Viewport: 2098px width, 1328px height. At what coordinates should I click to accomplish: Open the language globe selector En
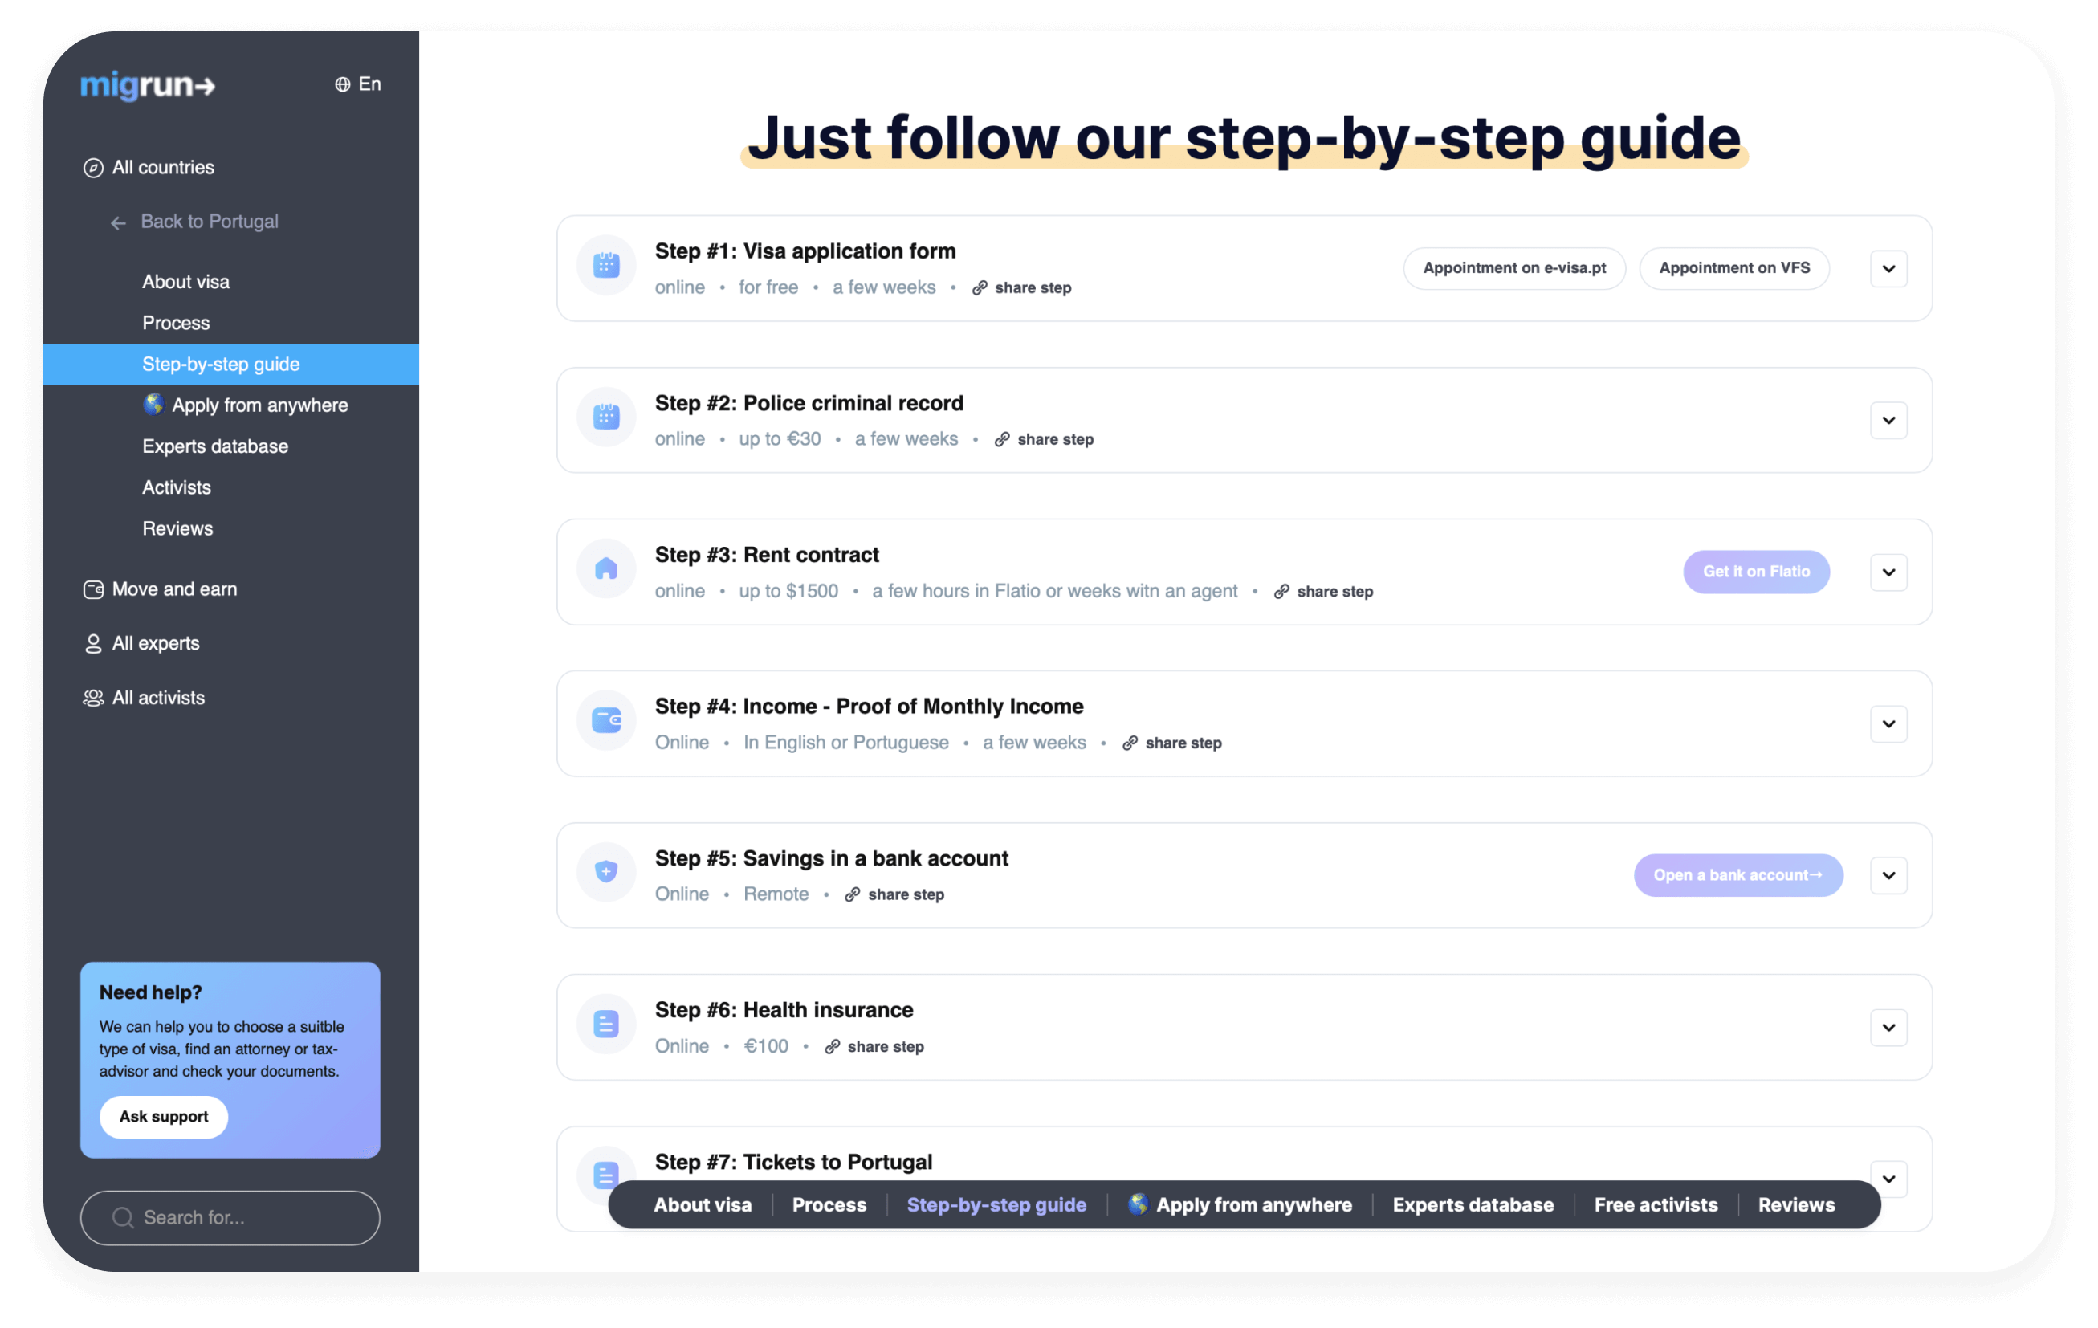pyautogui.click(x=357, y=84)
